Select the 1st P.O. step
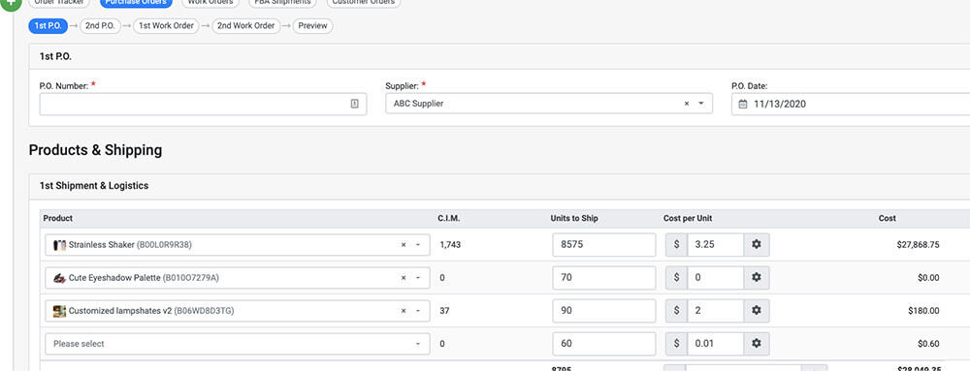Viewport: 970px width, 371px height. (48, 26)
